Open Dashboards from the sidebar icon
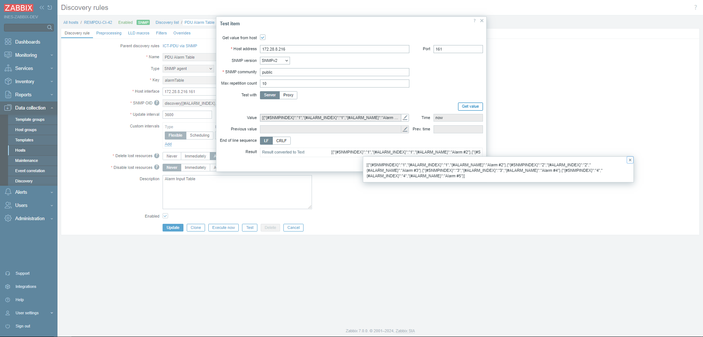The height and width of the screenshot is (337, 703). 8,42
